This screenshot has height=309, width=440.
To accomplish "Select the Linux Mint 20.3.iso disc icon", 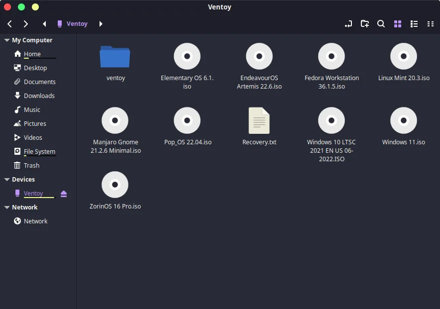I will [x=404, y=56].
